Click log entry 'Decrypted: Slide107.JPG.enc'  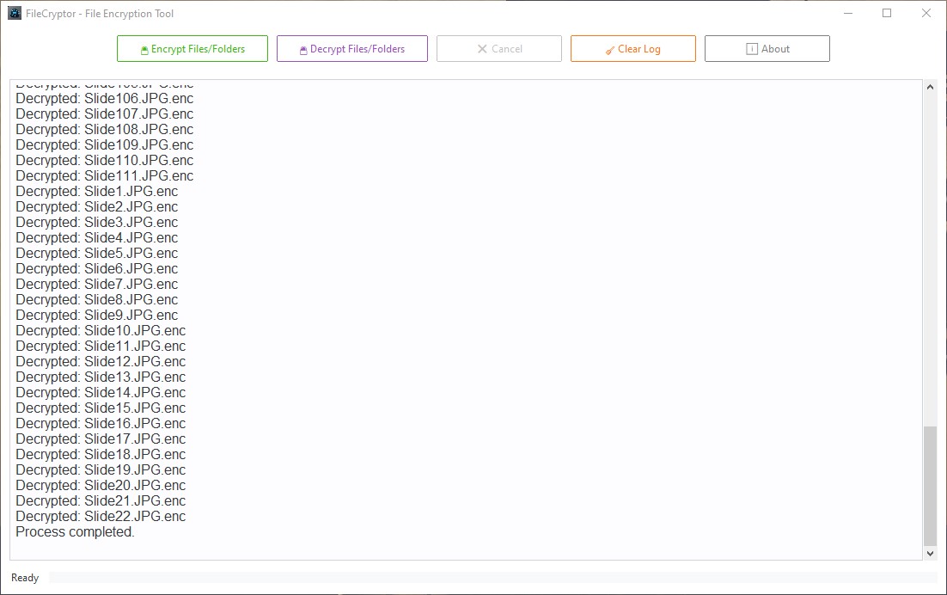tap(105, 114)
